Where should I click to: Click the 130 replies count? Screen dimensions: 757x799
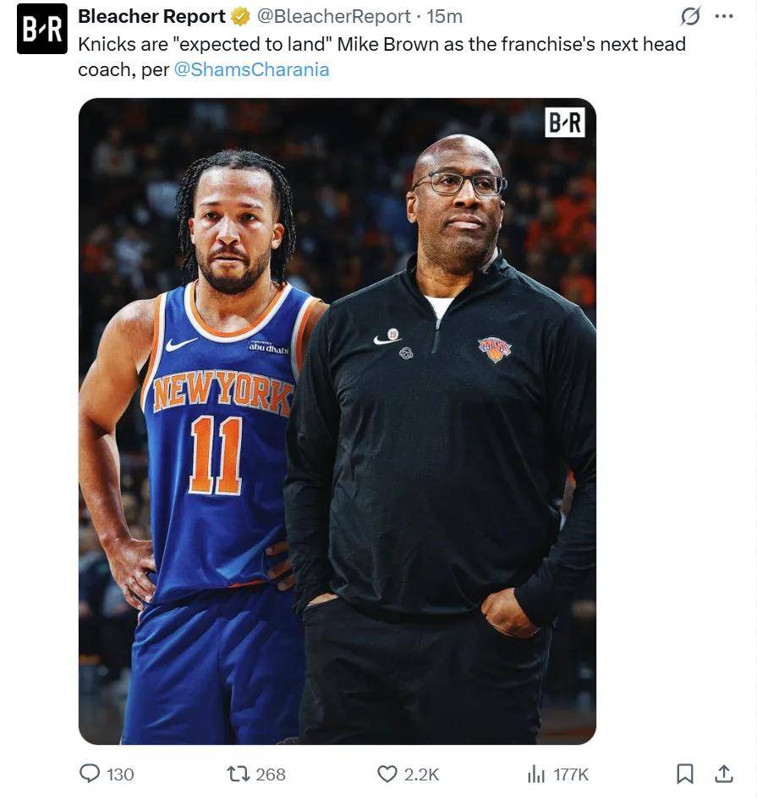pyautogui.click(x=120, y=774)
